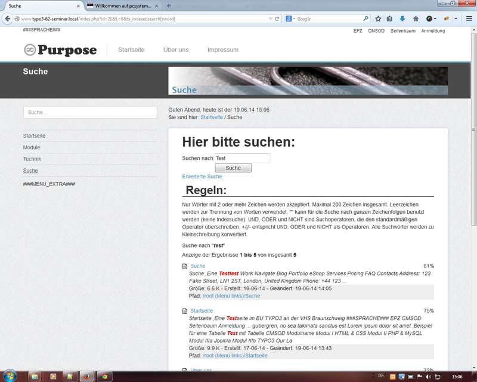Click the action center flag tray icon

pos(420,377)
